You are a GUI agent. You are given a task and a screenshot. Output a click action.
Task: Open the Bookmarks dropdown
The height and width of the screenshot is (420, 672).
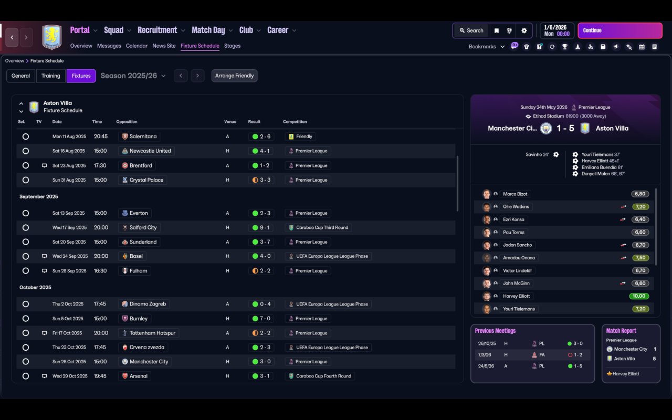487,47
